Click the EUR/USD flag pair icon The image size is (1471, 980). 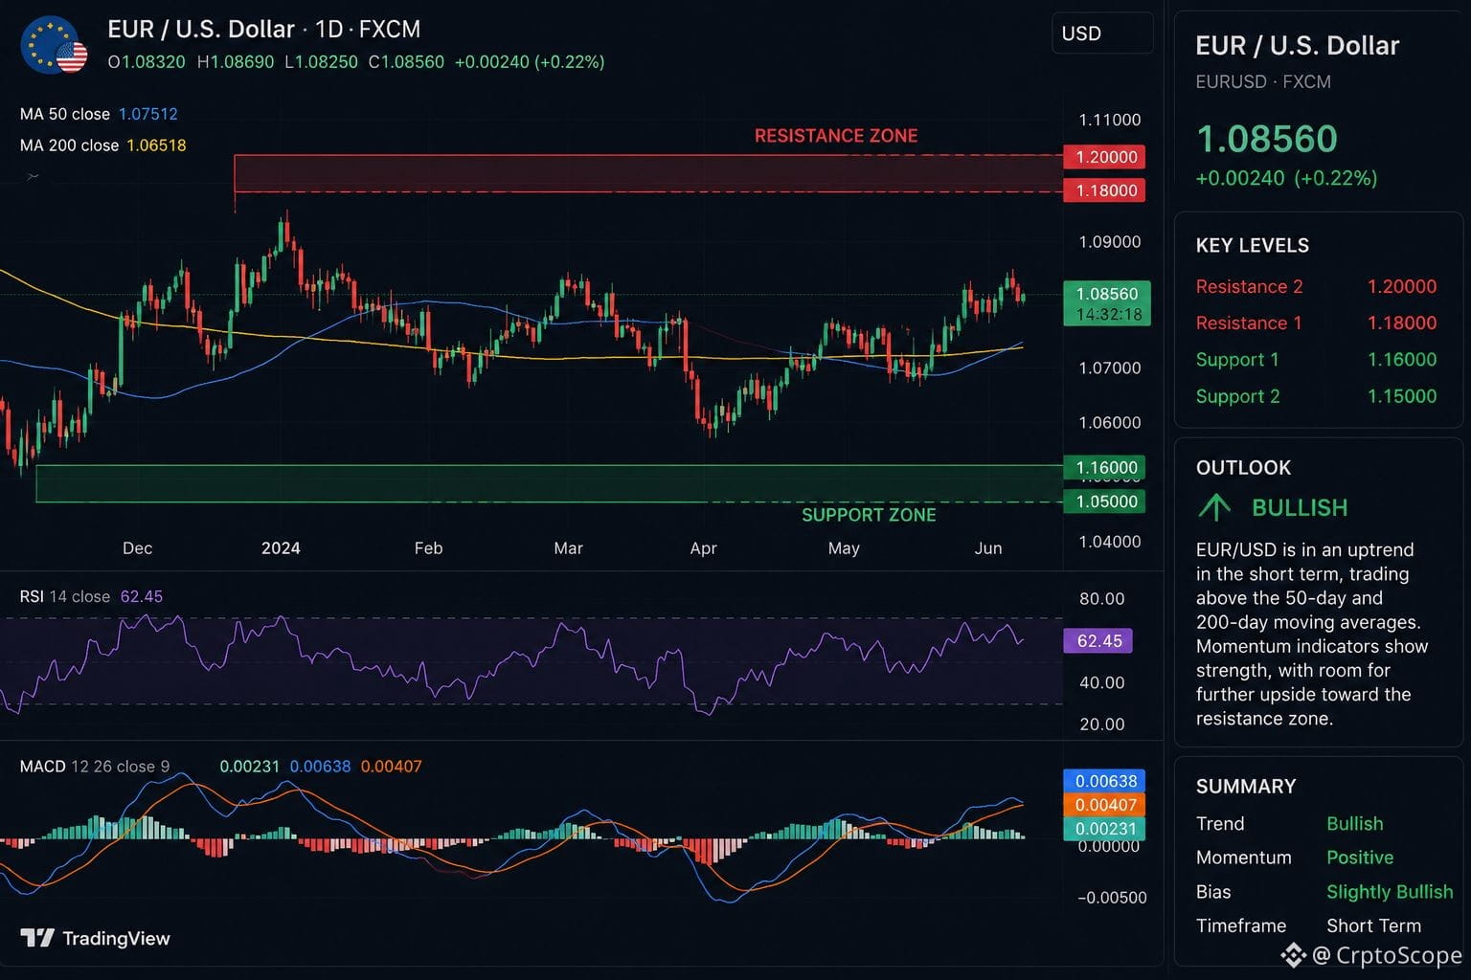click(x=54, y=45)
